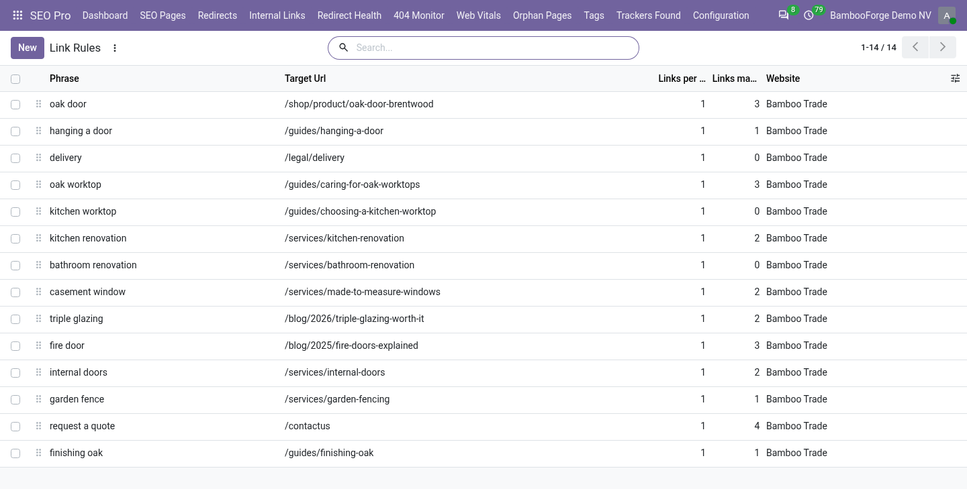Open the Dashboard menu item

tap(105, 15)
